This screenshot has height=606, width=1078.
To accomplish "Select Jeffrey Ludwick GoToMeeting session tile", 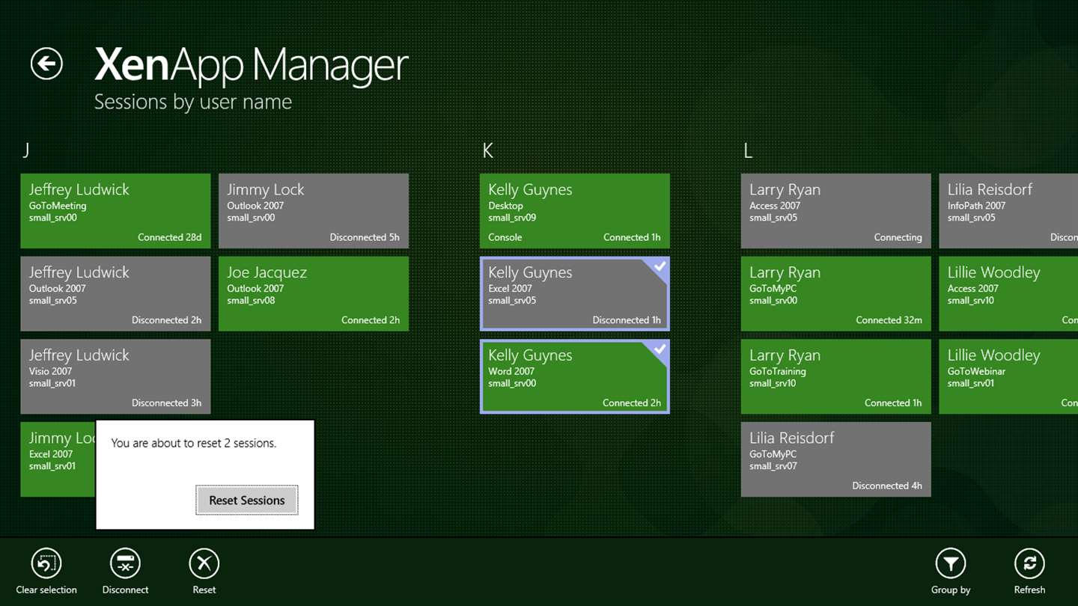I will 115,211.
